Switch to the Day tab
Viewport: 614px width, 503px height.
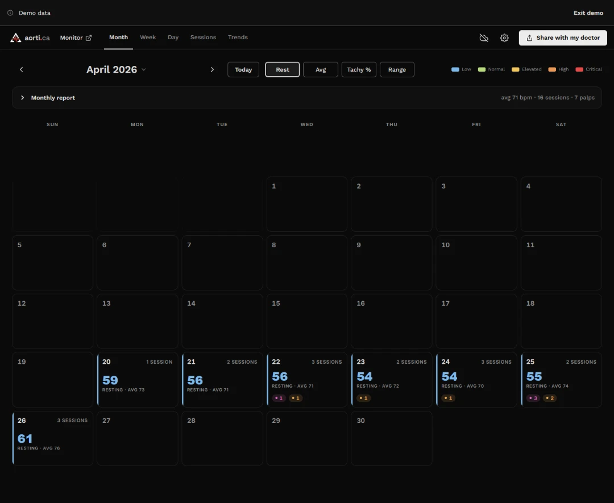(x=173, y=38)
